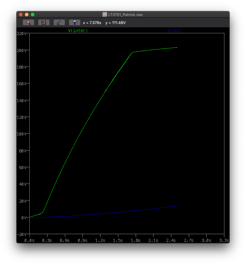Click the LT3751_Patrick.raw window title
This screenshot has height=265, width=246.
(x=125, y=15)
